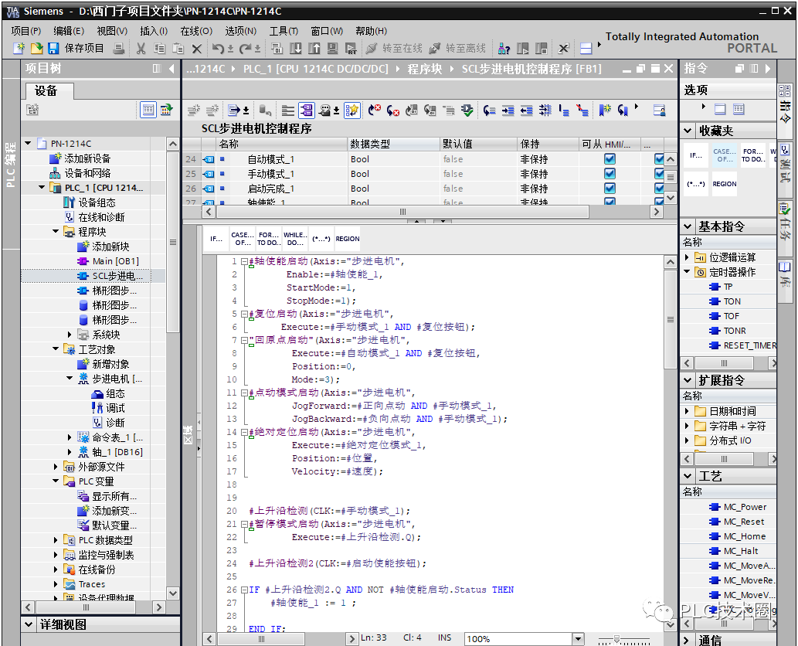Insert CASE OF snippet from editor favorites bar
Screen dimensions: 798x646
pyautogui.click(x=243, y=239)
